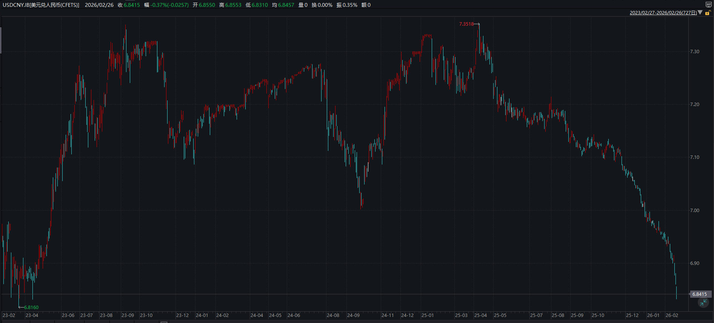Click the teal collapse arrows button
The image size is (714, 323).
(x=703, y=303)
